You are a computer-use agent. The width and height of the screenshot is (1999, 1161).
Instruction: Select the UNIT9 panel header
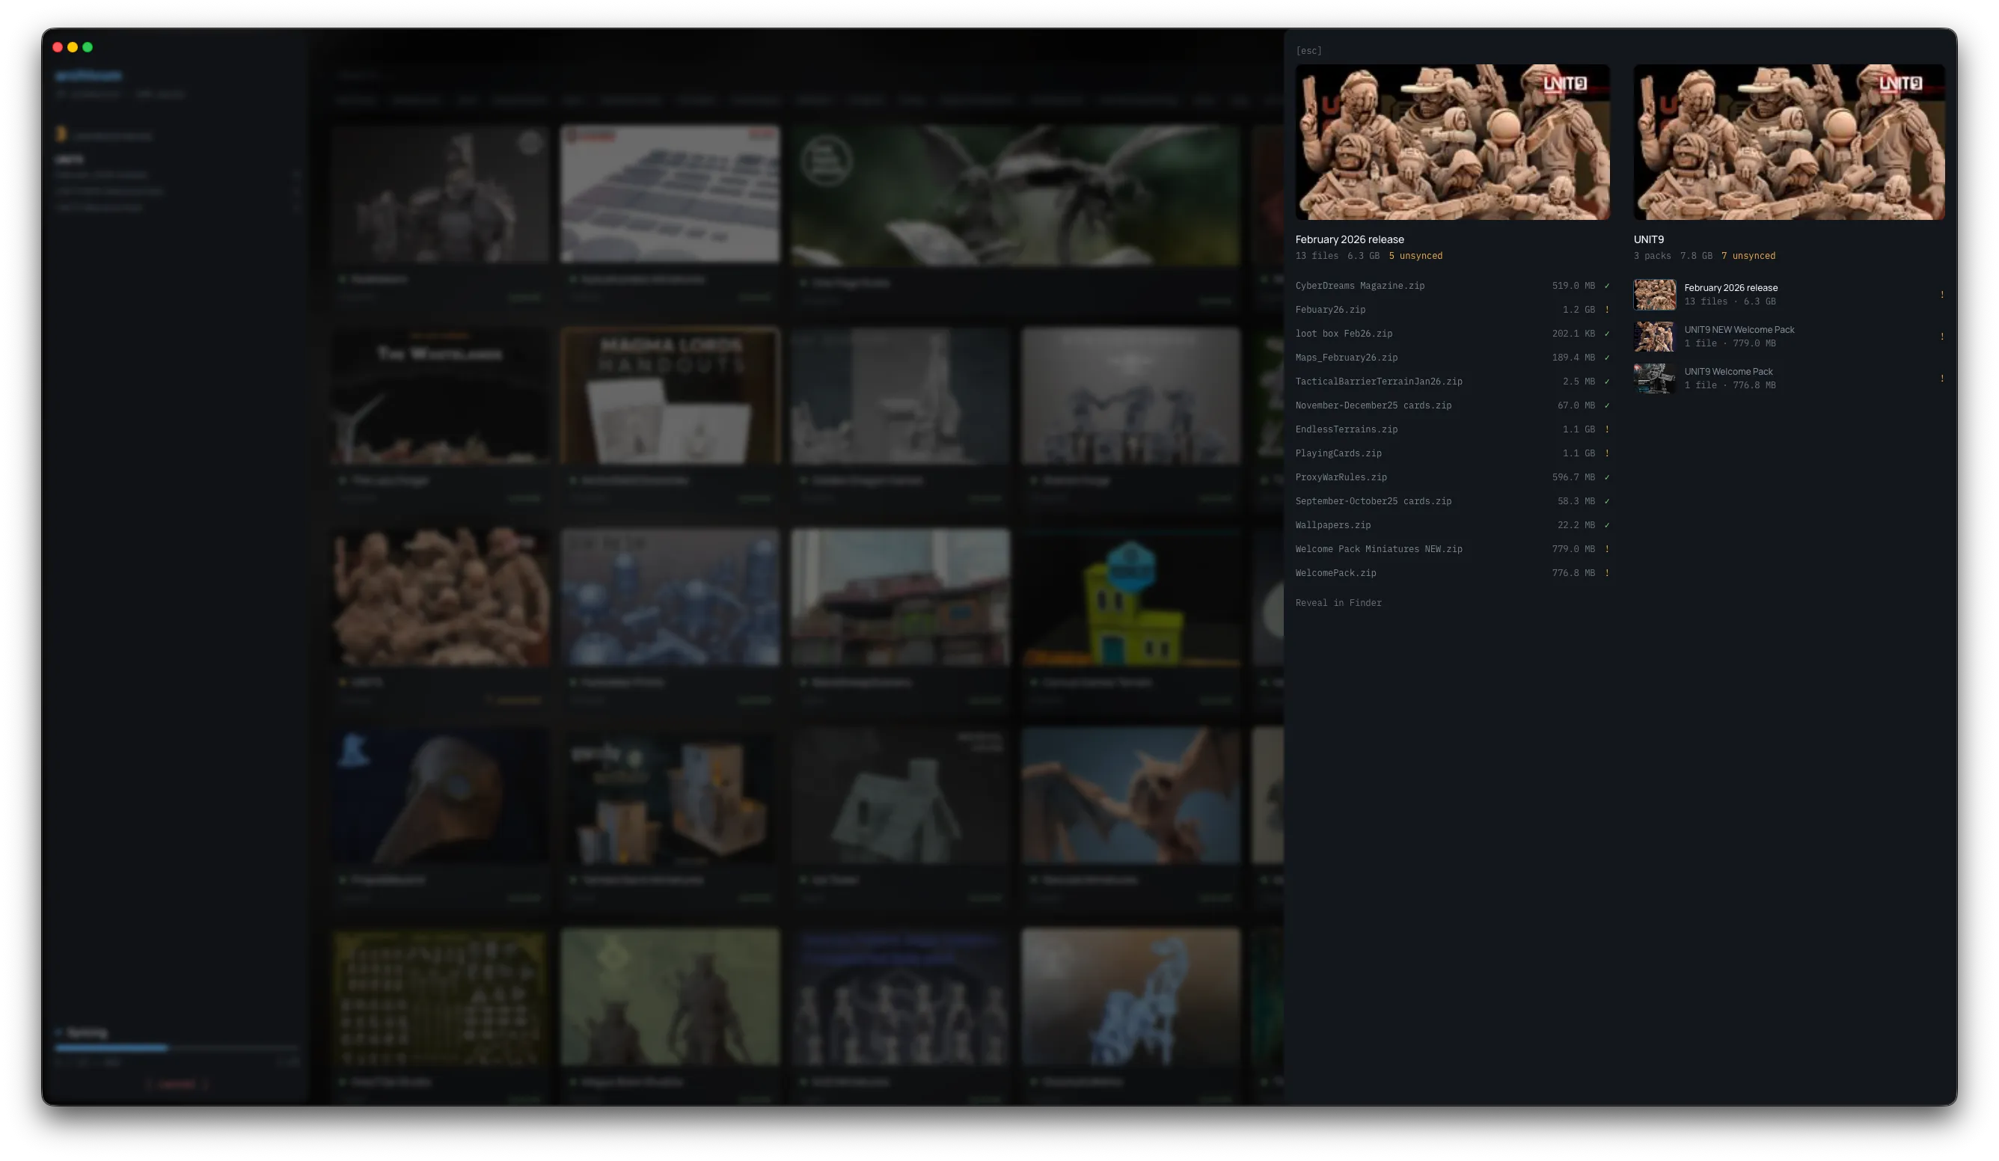[x=1648, y=239]
